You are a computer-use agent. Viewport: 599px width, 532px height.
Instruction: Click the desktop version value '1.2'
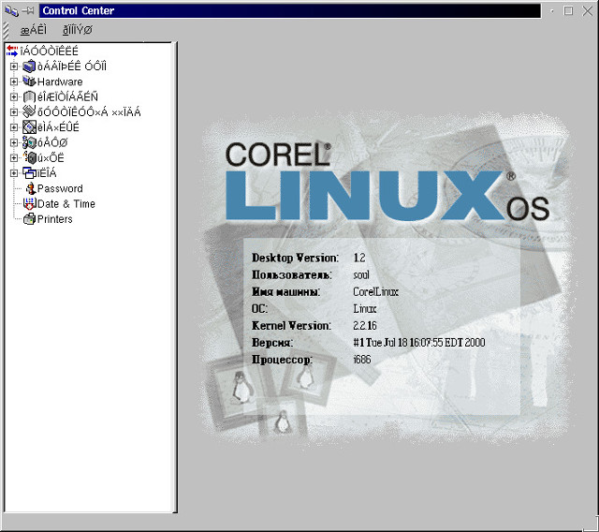click(359, 258)
